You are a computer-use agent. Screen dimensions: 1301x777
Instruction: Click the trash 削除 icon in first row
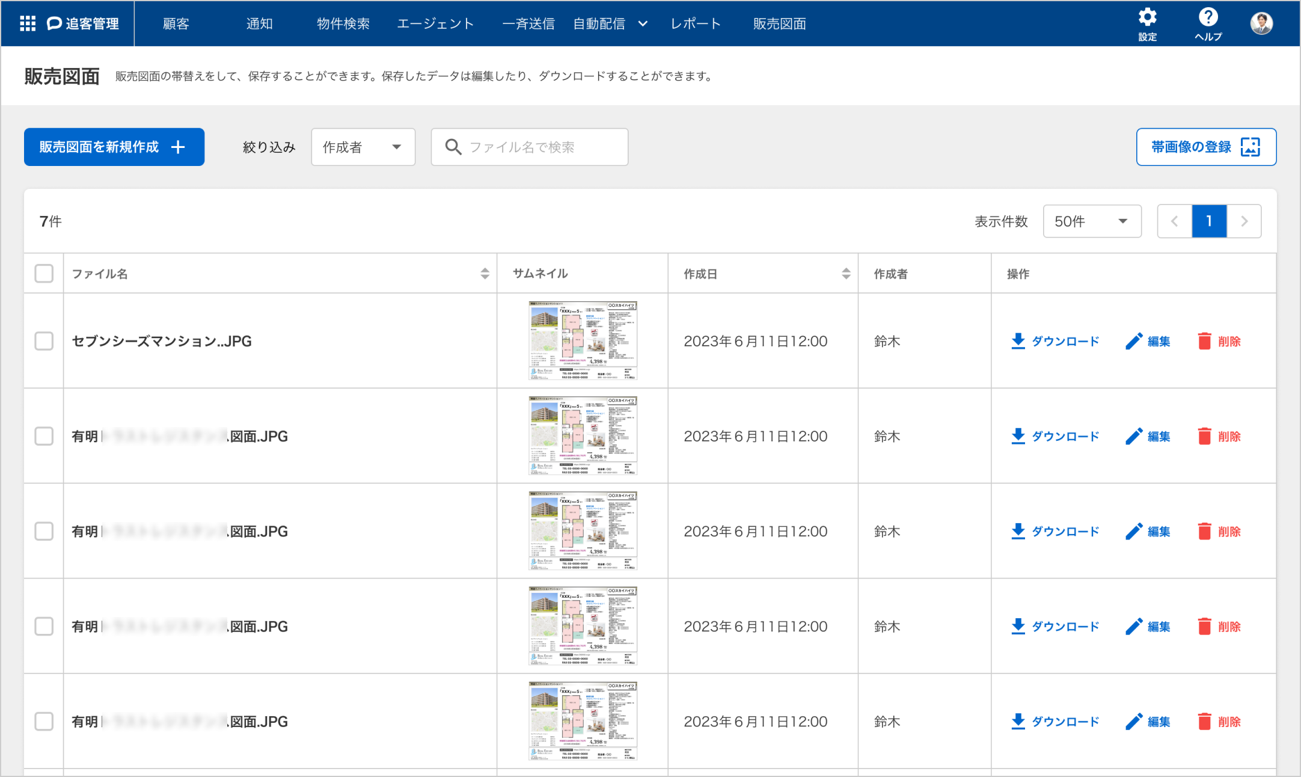tap(1204, 341)
